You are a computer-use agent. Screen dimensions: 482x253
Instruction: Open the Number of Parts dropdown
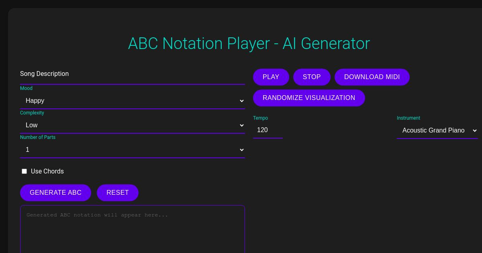point(133,150)
